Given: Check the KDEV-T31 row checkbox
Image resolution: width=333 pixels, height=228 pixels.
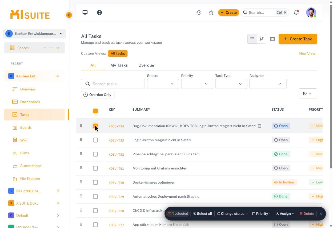Looking at the screenshot, I should pos(95,168).
